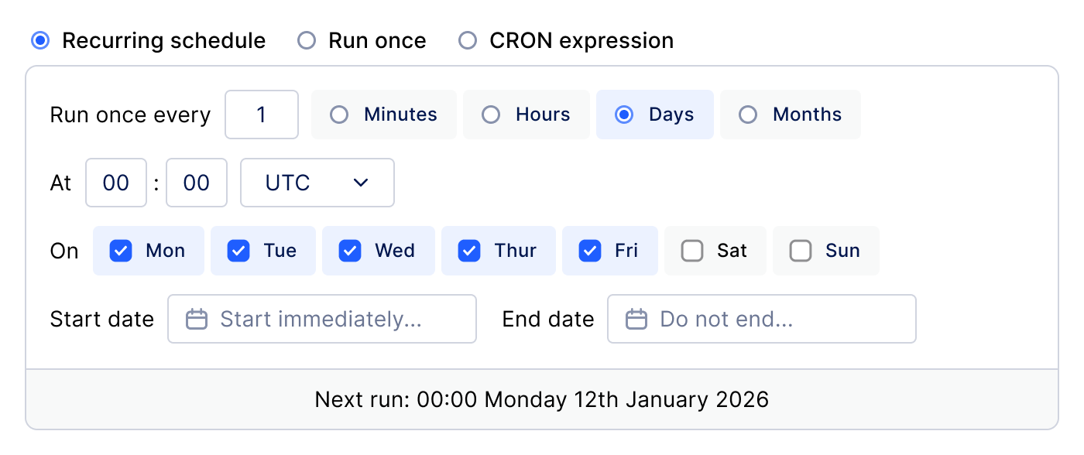The image size is (1084, 455).
Task: Click the calendar icon in End date field
Action: [x=636, y=319]
